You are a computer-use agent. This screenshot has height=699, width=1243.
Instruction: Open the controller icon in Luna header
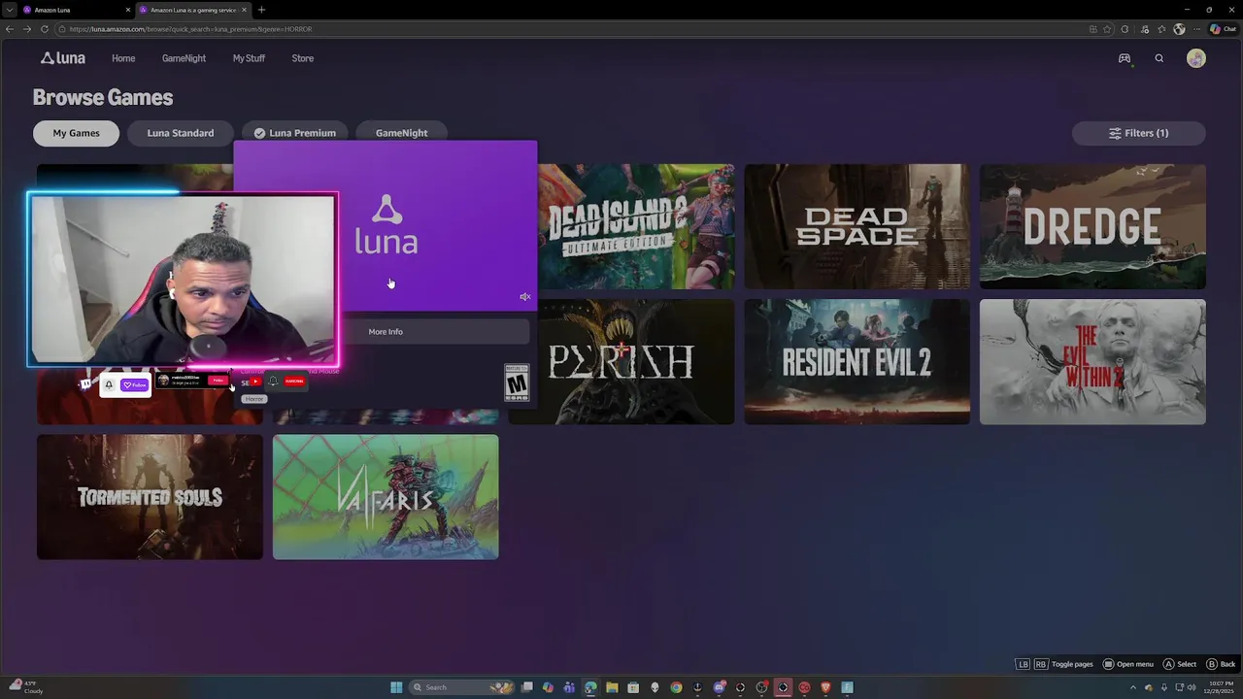1125,58
